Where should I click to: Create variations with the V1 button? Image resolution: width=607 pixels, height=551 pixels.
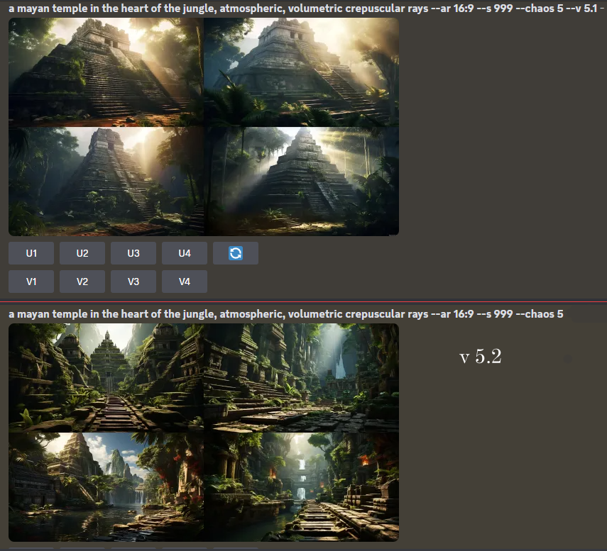31,282
